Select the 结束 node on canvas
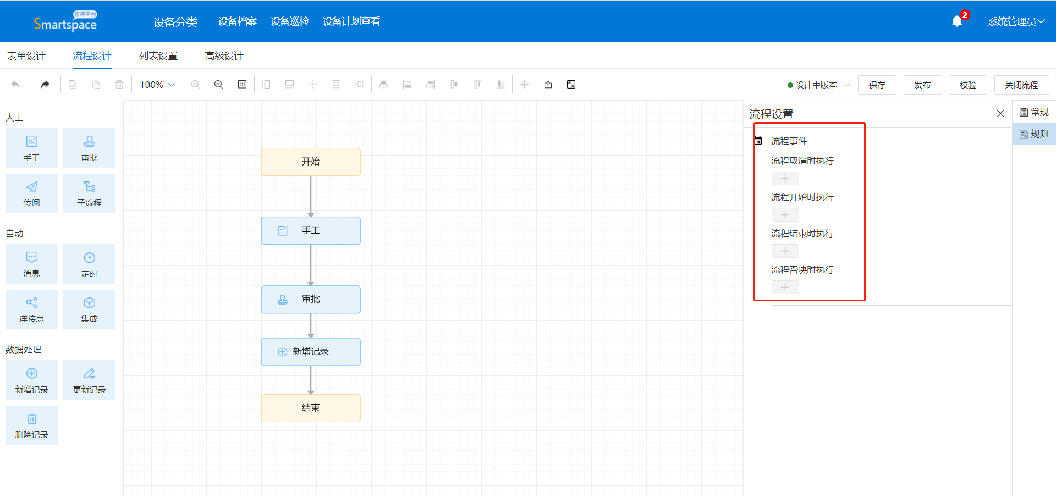1056x496 pixels. point(311,408)
